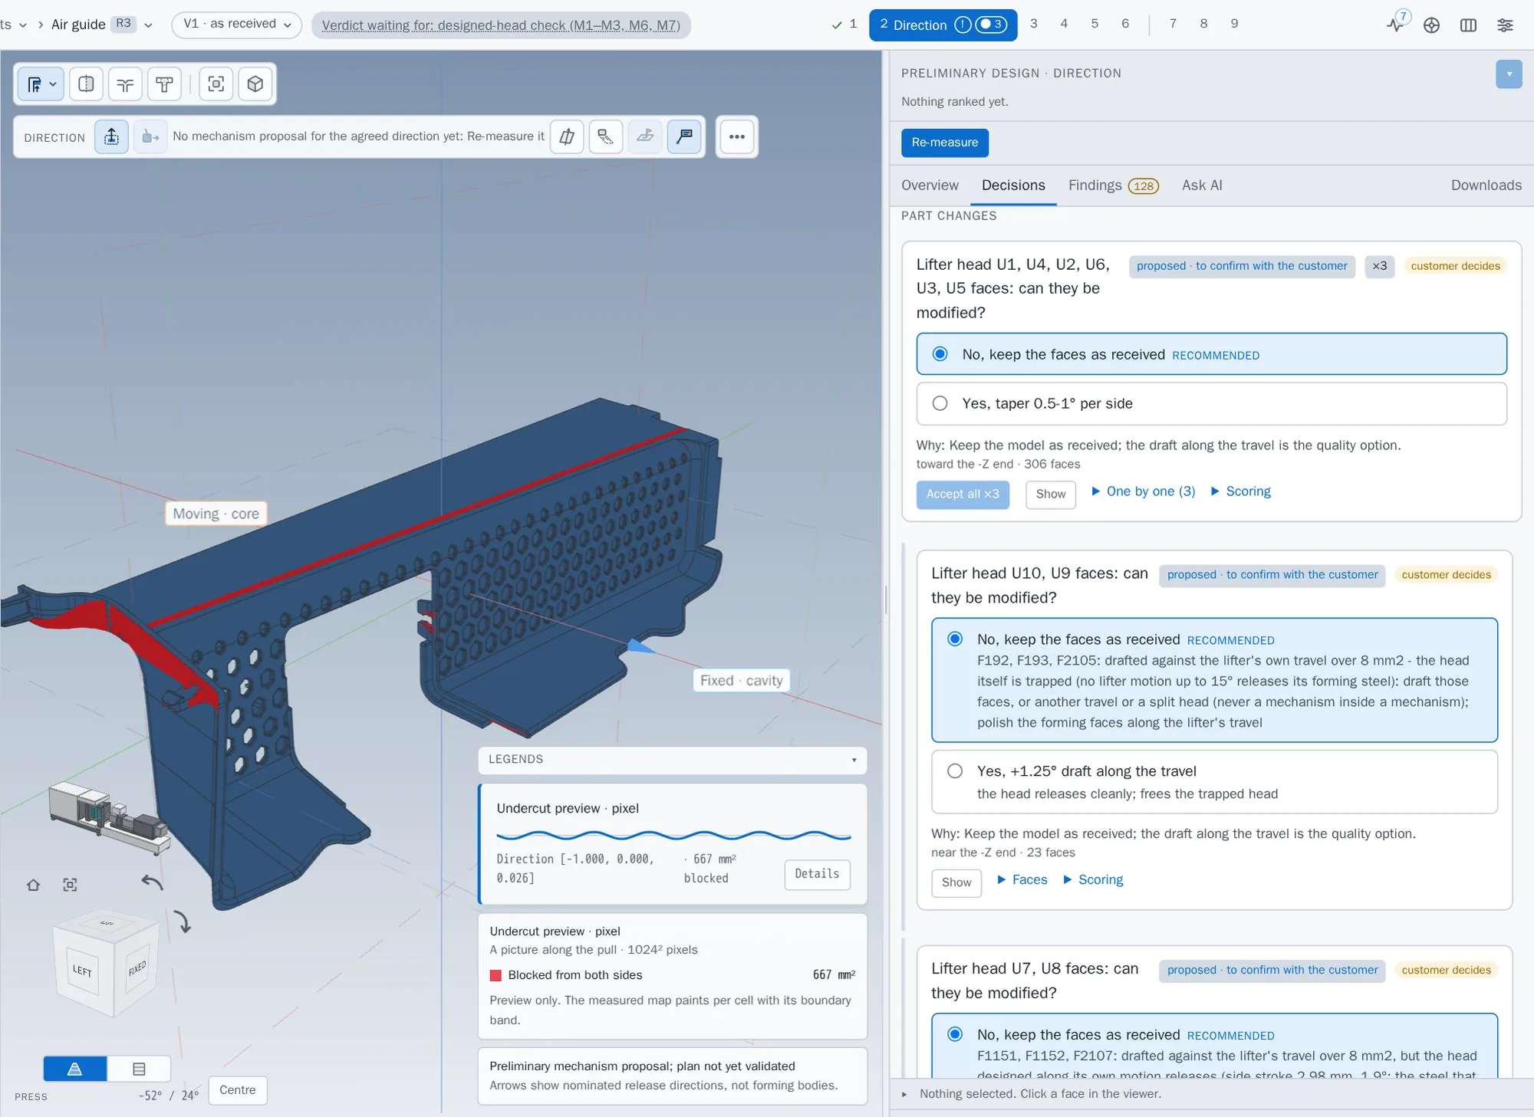This screenshot has height=1117, width=1534.
Task: Toggle the annotation flag icon in direction bar
Action: click(x=684, y=136)
